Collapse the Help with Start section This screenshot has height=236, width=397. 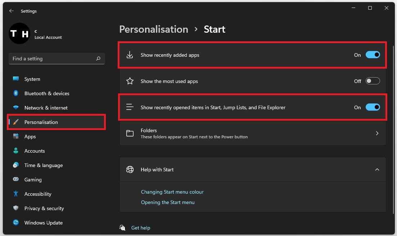click(x=377, y=170)
